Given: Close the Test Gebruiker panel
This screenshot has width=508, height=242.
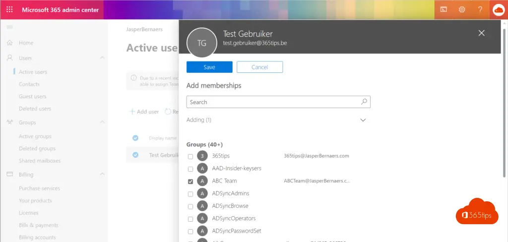Looking at the screenshot, I should 481,33.
